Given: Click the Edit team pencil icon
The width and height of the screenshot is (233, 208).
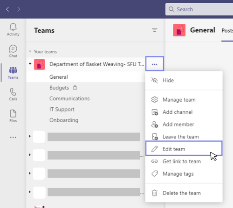Looking at the screenshot, I should pyautogui.click(x=155, y=149).
